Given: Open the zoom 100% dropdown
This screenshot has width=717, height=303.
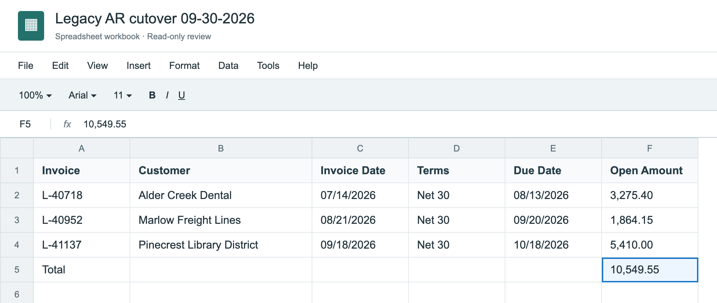Looking at the screenshot, I should pyautogui.click(x=35, y=95).
